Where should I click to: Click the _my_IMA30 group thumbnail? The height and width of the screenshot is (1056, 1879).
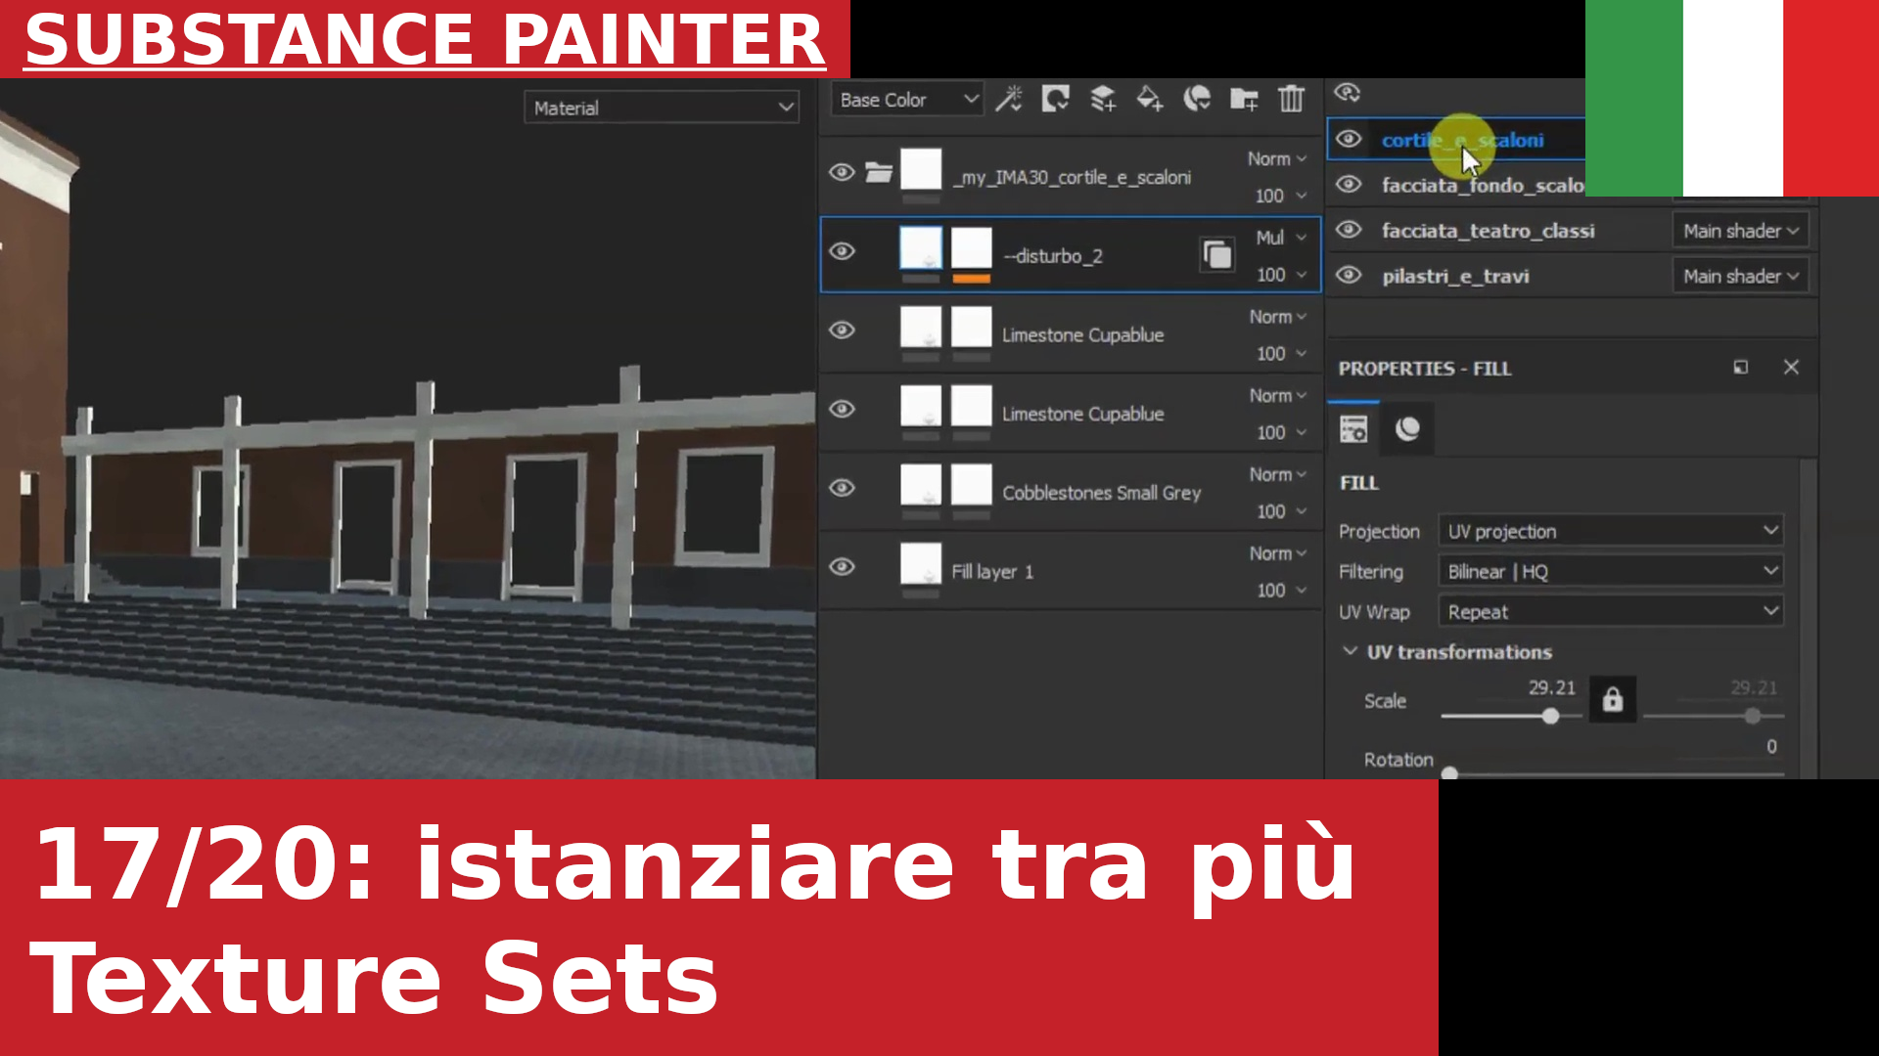click(921, 169)
